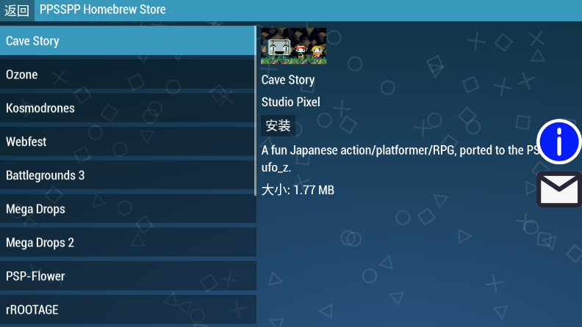The image size is (582, 327).
Task: Open the PSP-Flower entry
Action: pyautogui.click(x=128, y=276)
